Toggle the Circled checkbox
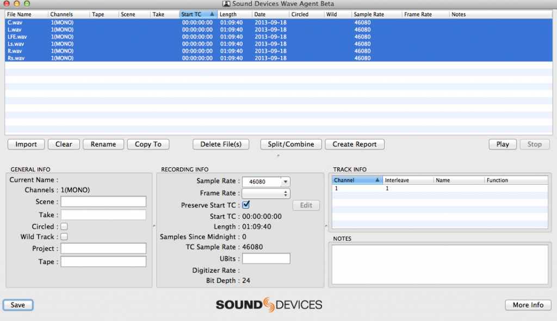The width and height of the screenshot is (557, 321). coord(64,226)
